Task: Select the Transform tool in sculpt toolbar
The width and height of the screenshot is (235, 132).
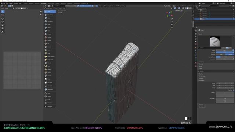Action: pyautogui.click(x=50, y=103)
